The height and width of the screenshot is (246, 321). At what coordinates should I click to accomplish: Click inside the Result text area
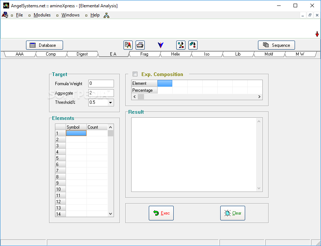tap(194, 155)
